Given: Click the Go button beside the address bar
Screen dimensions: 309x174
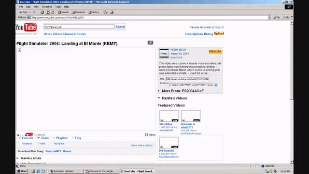Looking at the screenshot, I should 277,17.
